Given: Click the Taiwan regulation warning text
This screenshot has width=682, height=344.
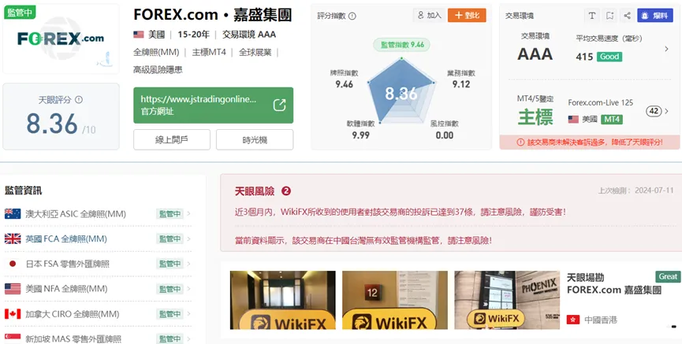Looking at the screenshot, I should [363, 240].
